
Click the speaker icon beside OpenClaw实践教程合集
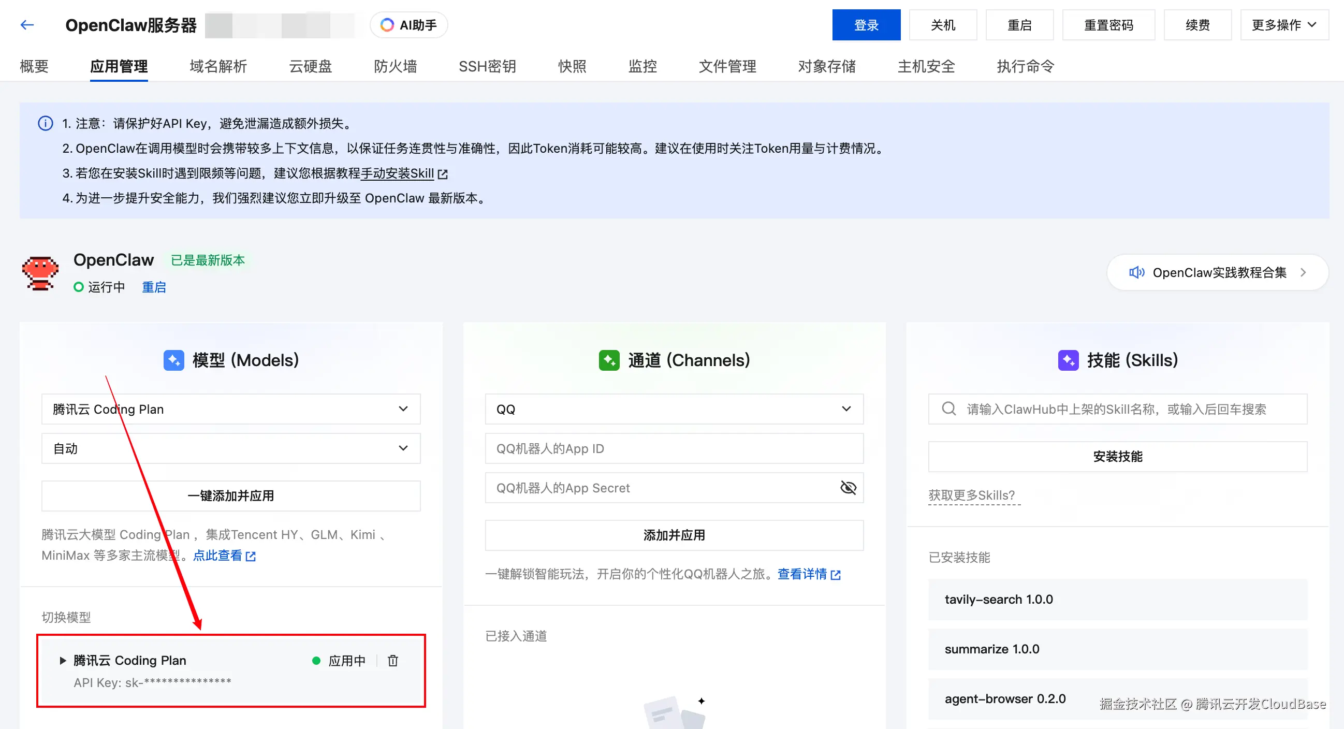pyautogui.click(x=1136, y=272)
